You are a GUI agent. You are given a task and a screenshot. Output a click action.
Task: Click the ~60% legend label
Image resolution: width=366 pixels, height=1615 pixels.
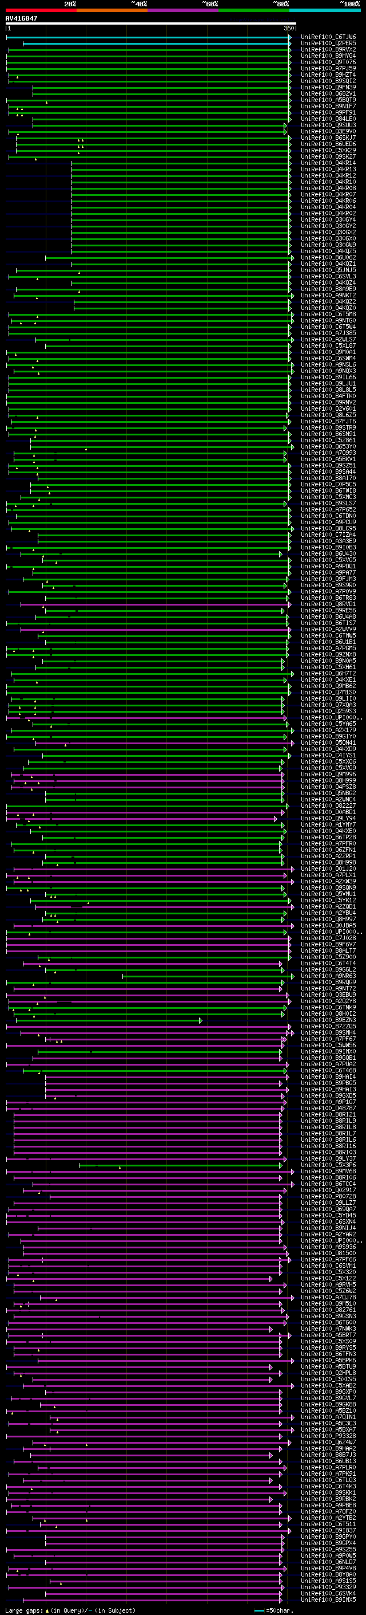coord(210,4)
